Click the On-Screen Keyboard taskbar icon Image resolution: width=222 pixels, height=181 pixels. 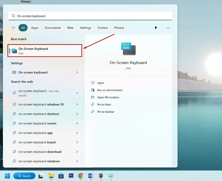click(110, 176)
